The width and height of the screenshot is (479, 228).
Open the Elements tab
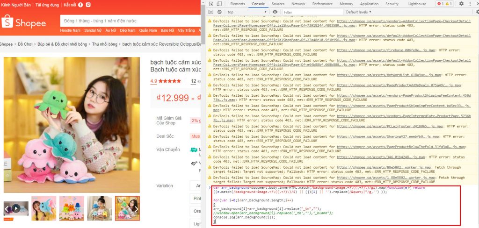(x=237, y=4)
